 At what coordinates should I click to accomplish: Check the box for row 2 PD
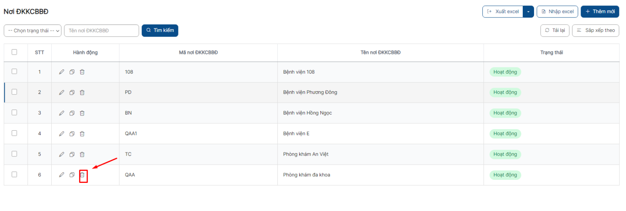click(14, 92)
